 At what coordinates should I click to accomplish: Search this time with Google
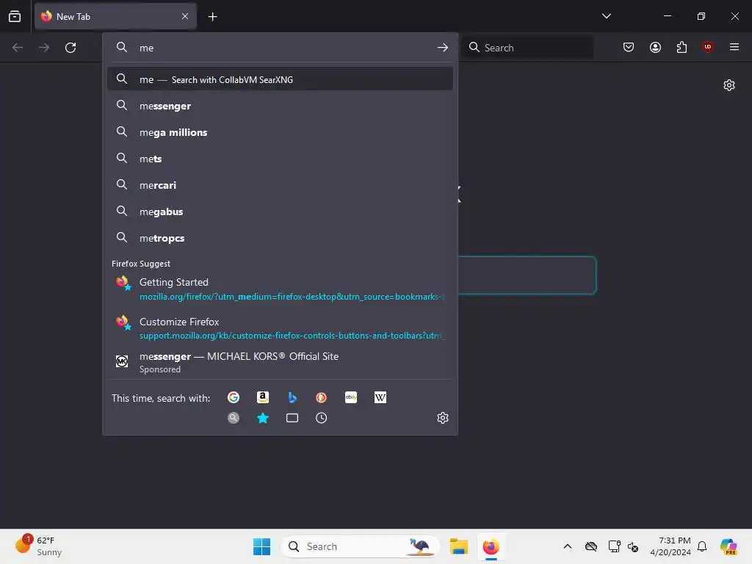point(234,397)
